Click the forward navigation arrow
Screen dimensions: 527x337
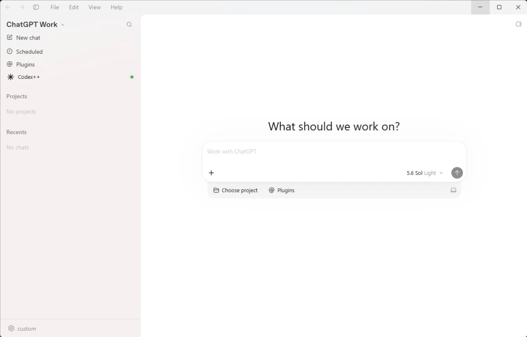[22, 7]
